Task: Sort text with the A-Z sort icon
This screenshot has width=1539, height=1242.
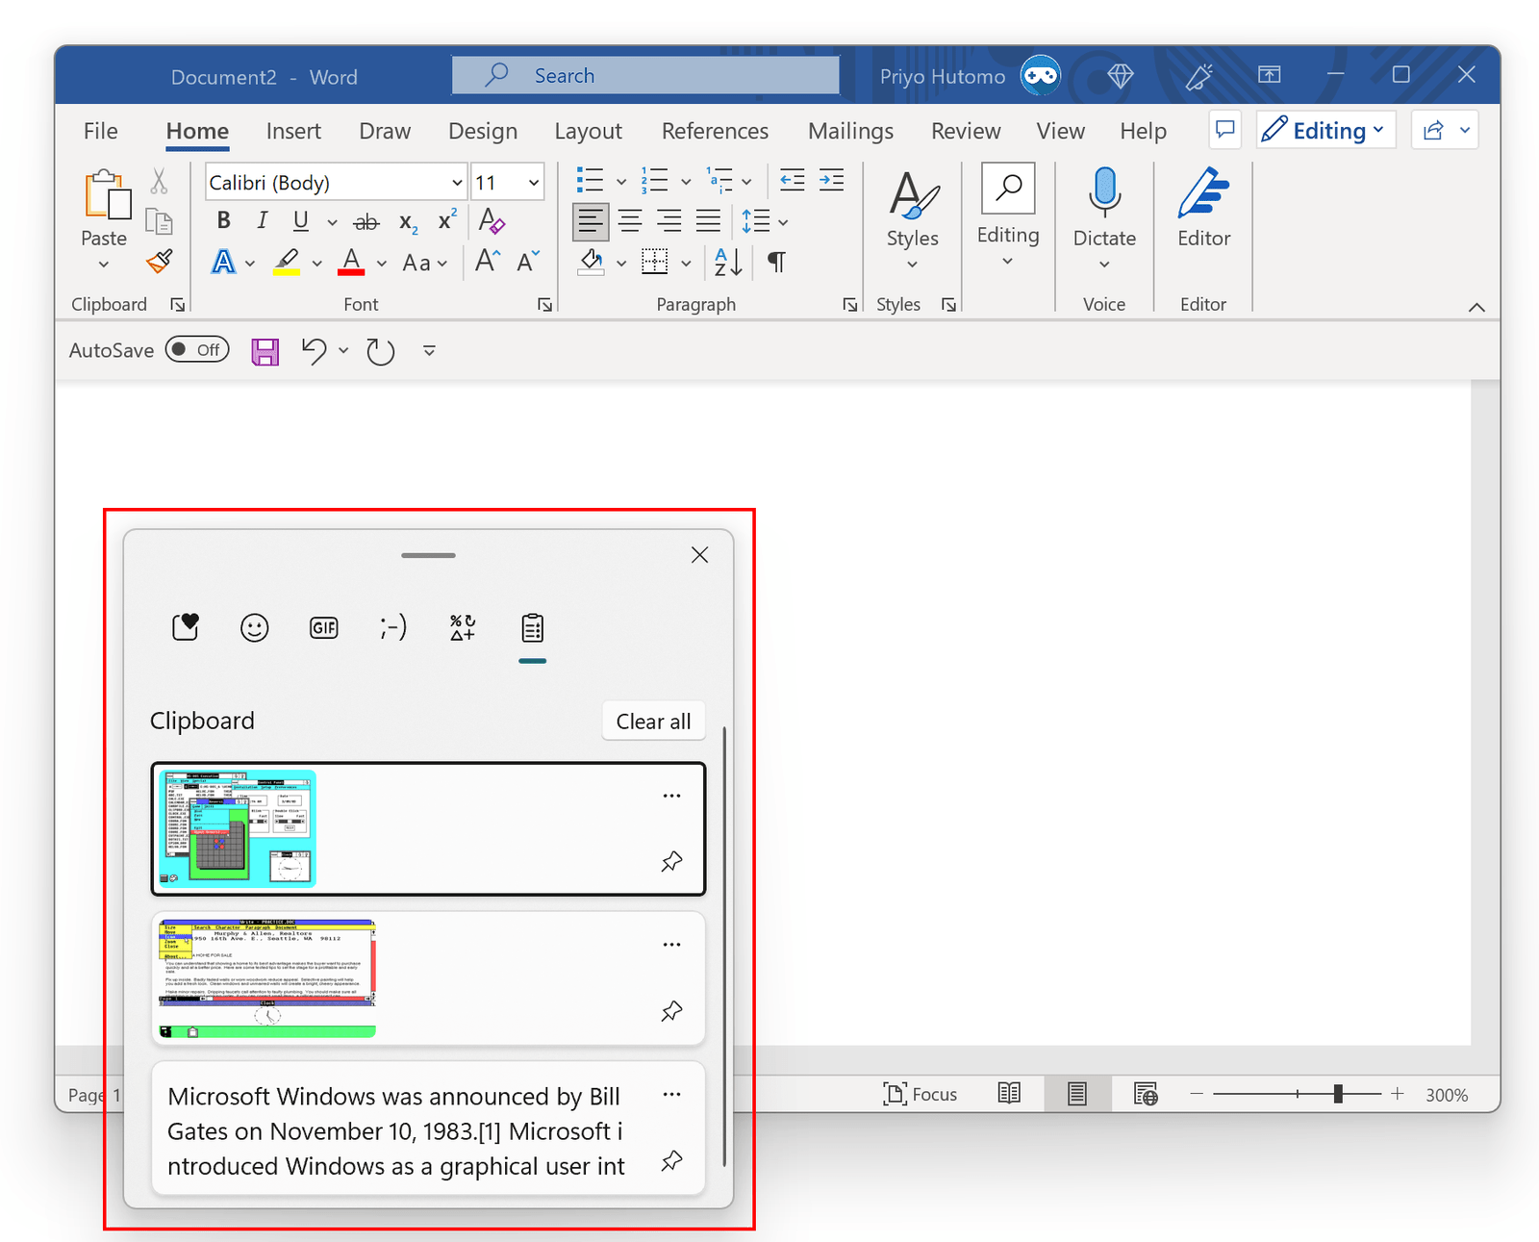Action: (728, 262)
